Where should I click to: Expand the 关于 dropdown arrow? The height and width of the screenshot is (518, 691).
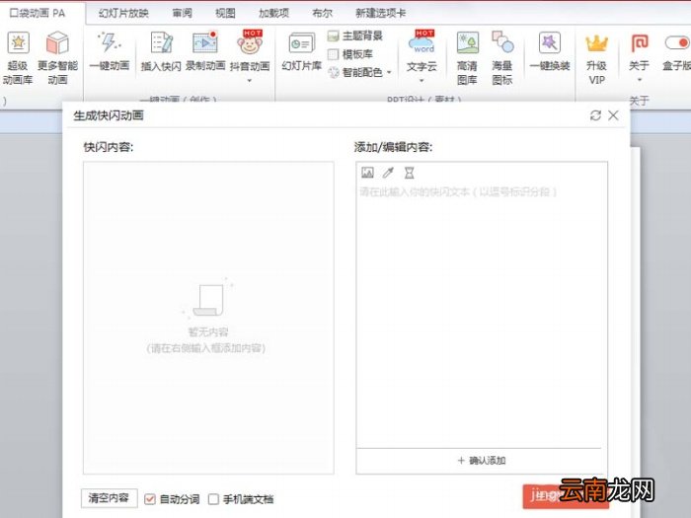(x=640, y=80)
